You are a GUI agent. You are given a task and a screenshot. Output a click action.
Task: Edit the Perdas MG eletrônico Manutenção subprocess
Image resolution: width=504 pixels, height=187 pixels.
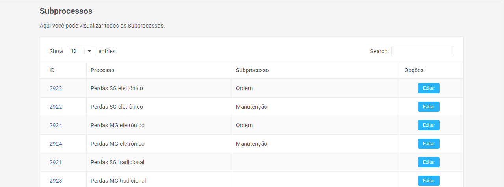tap(429, 144)
